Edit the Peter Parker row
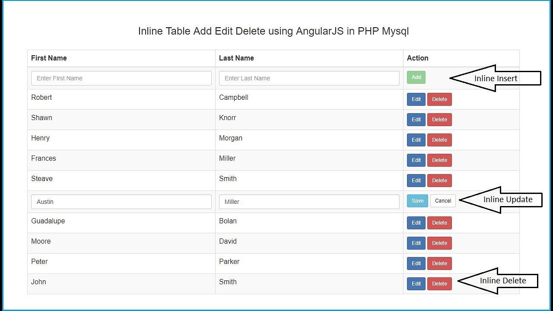553x311 pixels. [416, 263]
